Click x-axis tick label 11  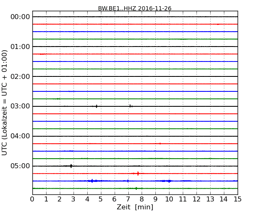coord(183,199)
